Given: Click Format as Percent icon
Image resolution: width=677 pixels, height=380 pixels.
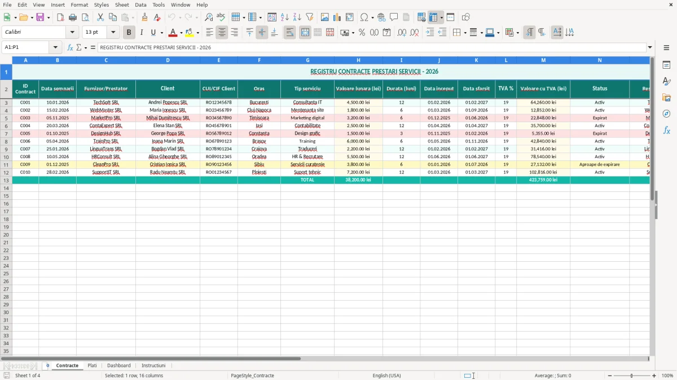Looking at the screenshot, I should click(362, 33).
